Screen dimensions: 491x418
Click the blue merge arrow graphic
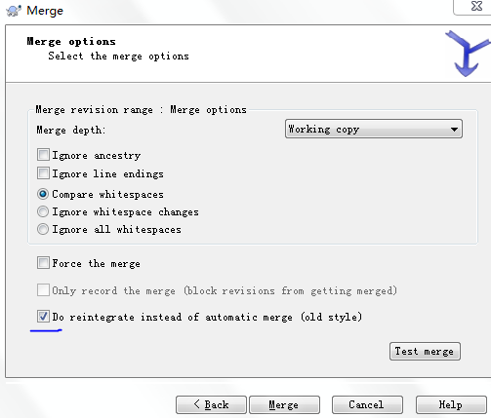coord(468,54)
